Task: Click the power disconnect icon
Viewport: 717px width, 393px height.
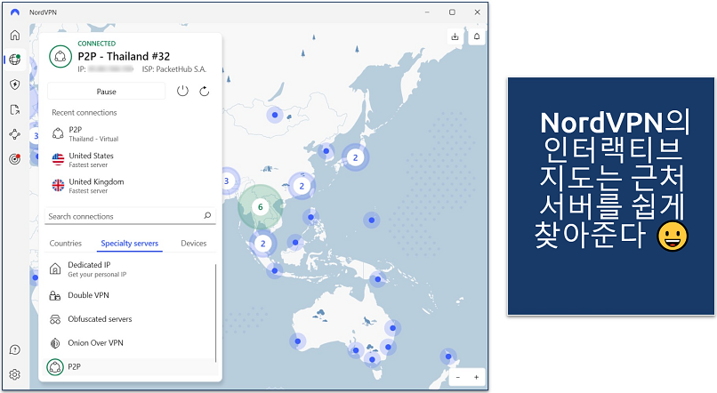Action: point(182,91)
